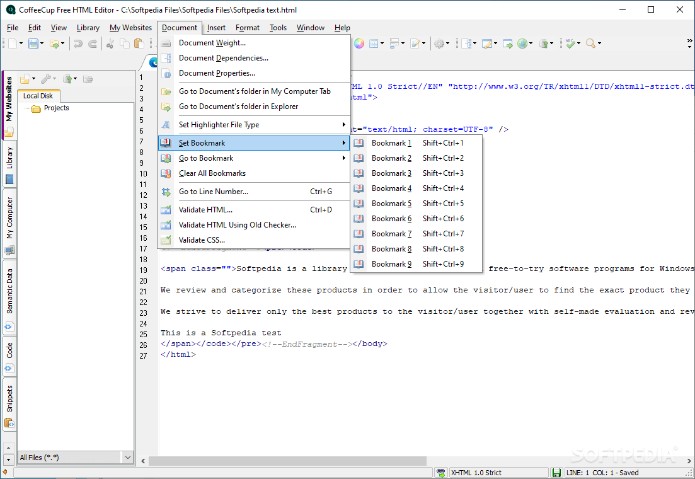Click the grayed folder icon in sidebar panel

[88, 79]
